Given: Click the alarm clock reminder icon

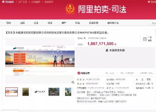Looking at the screenshot, I should pyautogui.click(x=145, y=39).
